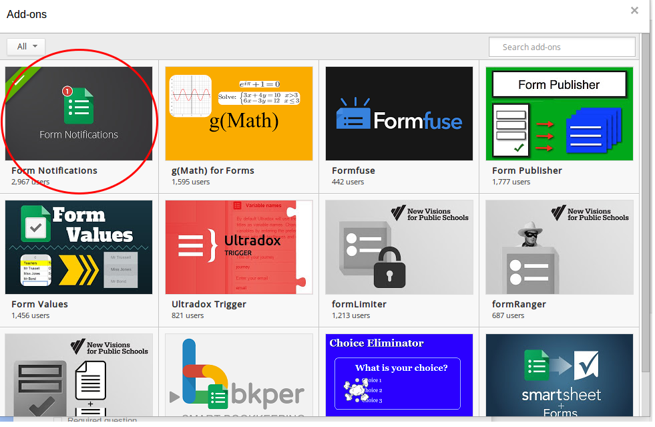This screenshot has width=655, height=427.
Task: Open the formRanger masked ranger thumbnail
Action: [560, 247]
